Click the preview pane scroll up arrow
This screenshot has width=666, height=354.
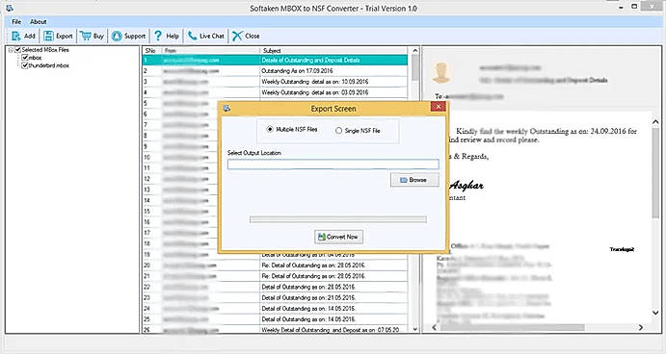coord(655,122)
